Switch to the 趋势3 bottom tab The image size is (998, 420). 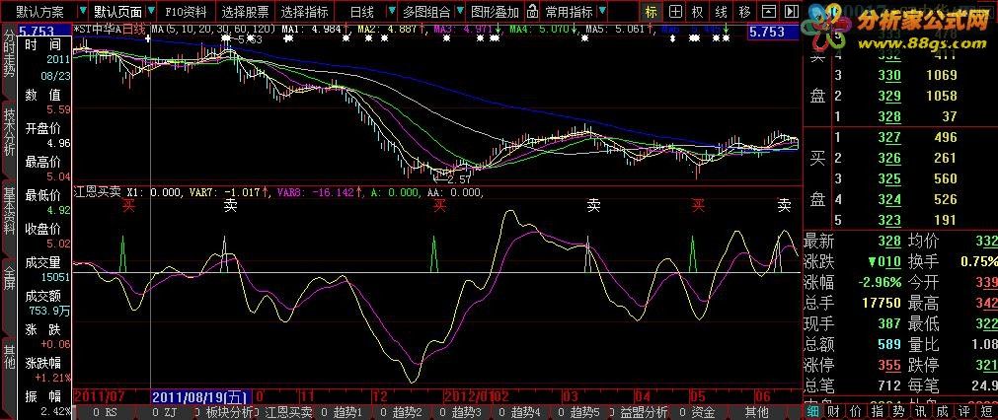point(461,412)
